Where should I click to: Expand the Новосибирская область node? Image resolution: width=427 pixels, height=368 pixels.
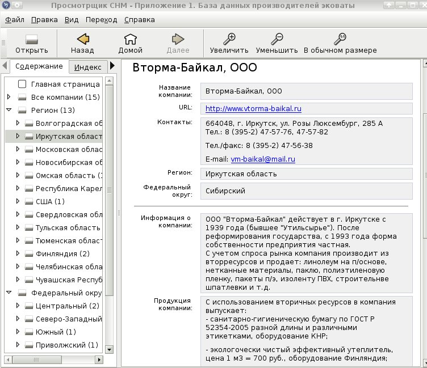point(18,162)
